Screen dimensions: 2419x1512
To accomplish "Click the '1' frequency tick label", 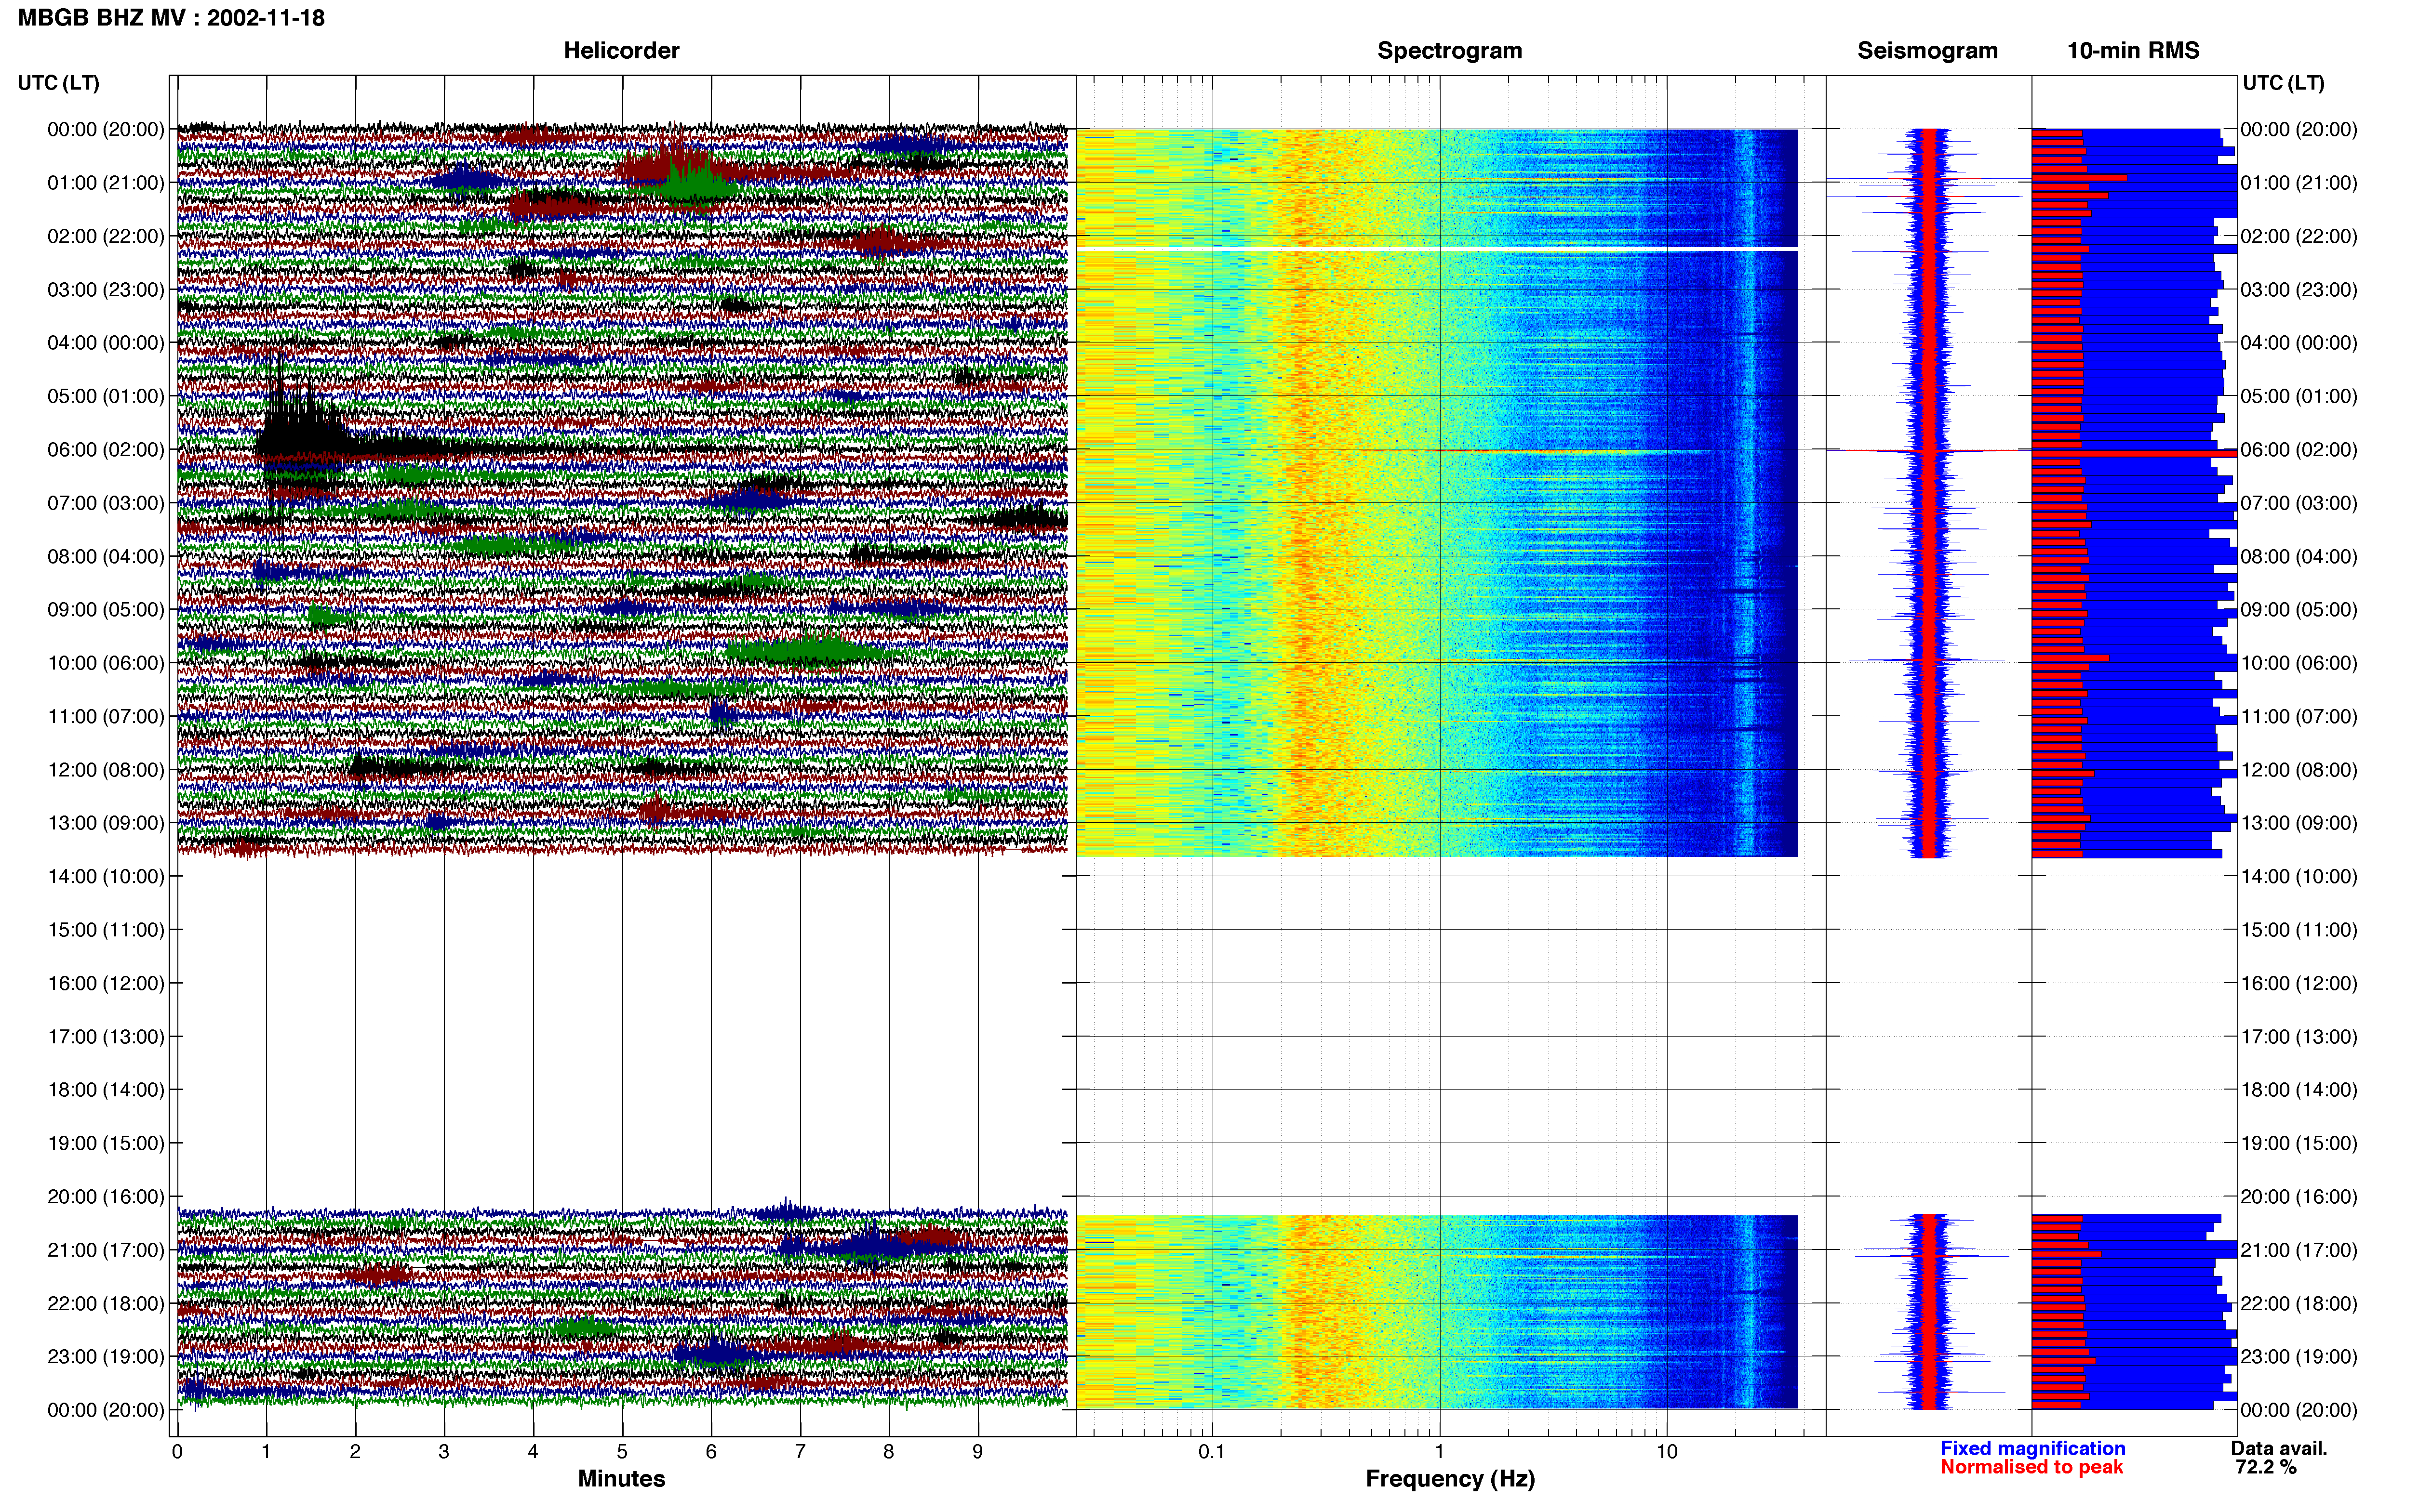I will [1440, 1452].
